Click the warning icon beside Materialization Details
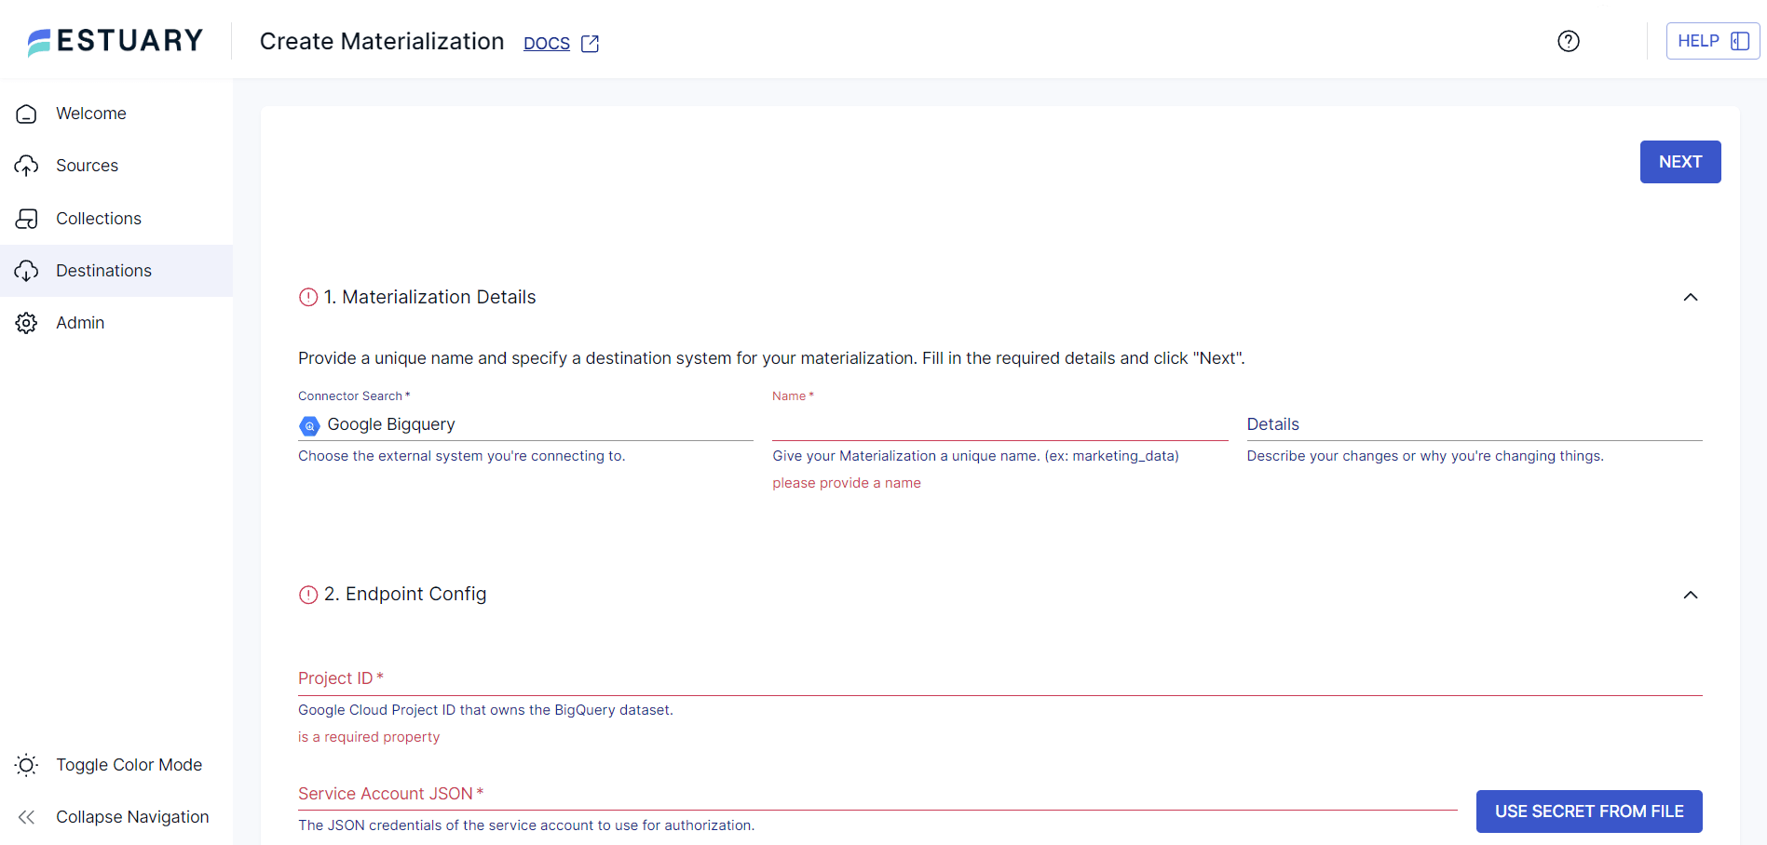1767x845 pixels. click(x=308, y=297)
